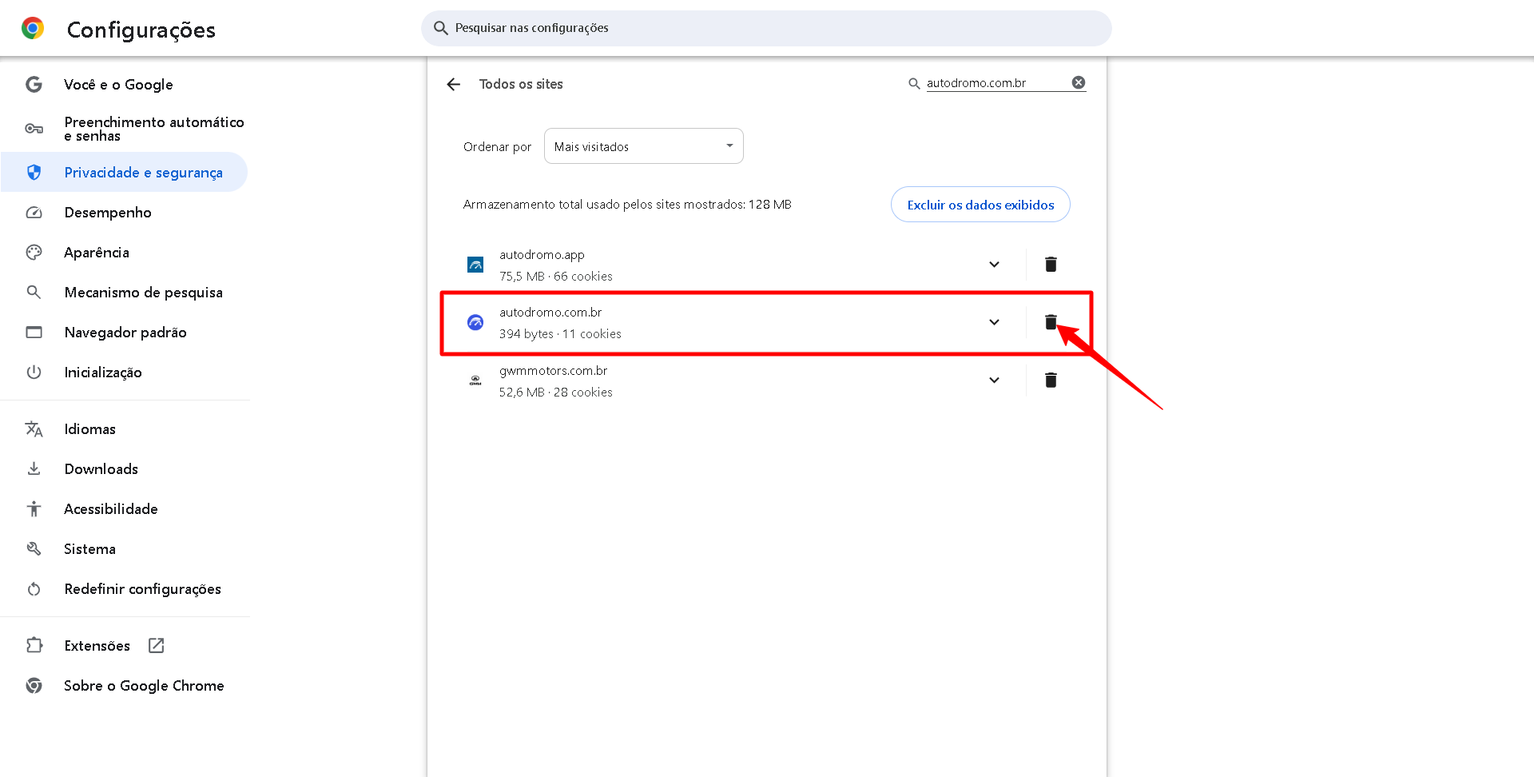Open Downloads settings
The width and height of the screenshot is (1534, 777).
pyautogui.click(x=101, y=469)
